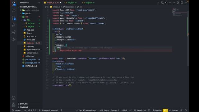The image size is (199, 112).
Task: Click the feedback icon beside the bell
Action: click(181, 110)
